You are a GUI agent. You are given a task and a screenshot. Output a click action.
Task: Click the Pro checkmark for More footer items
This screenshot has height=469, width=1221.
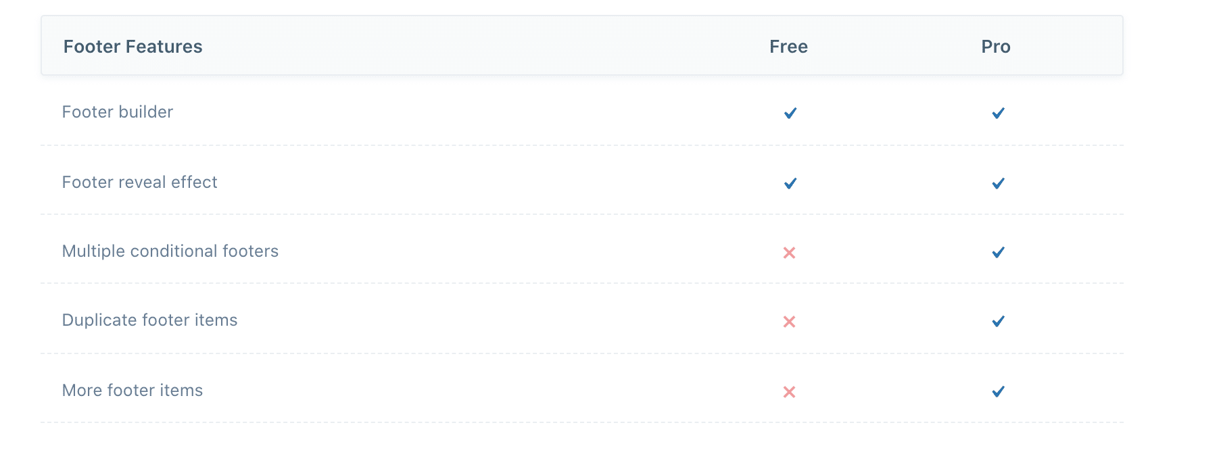click(998, 391)
